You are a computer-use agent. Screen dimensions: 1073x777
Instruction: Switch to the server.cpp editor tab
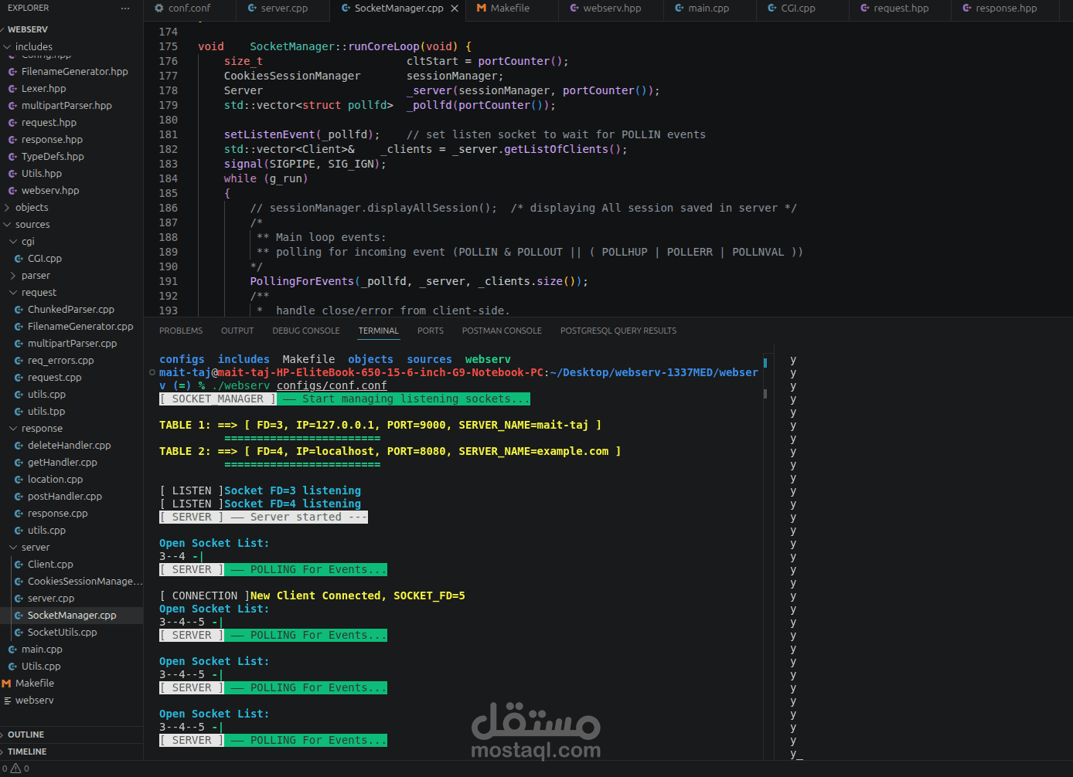tap(284, 8)
